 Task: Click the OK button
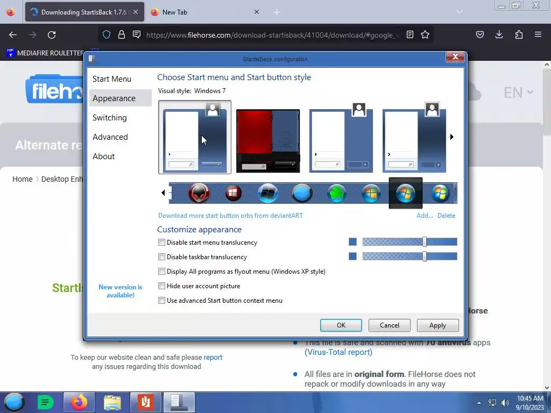click(x=341, y=325)
